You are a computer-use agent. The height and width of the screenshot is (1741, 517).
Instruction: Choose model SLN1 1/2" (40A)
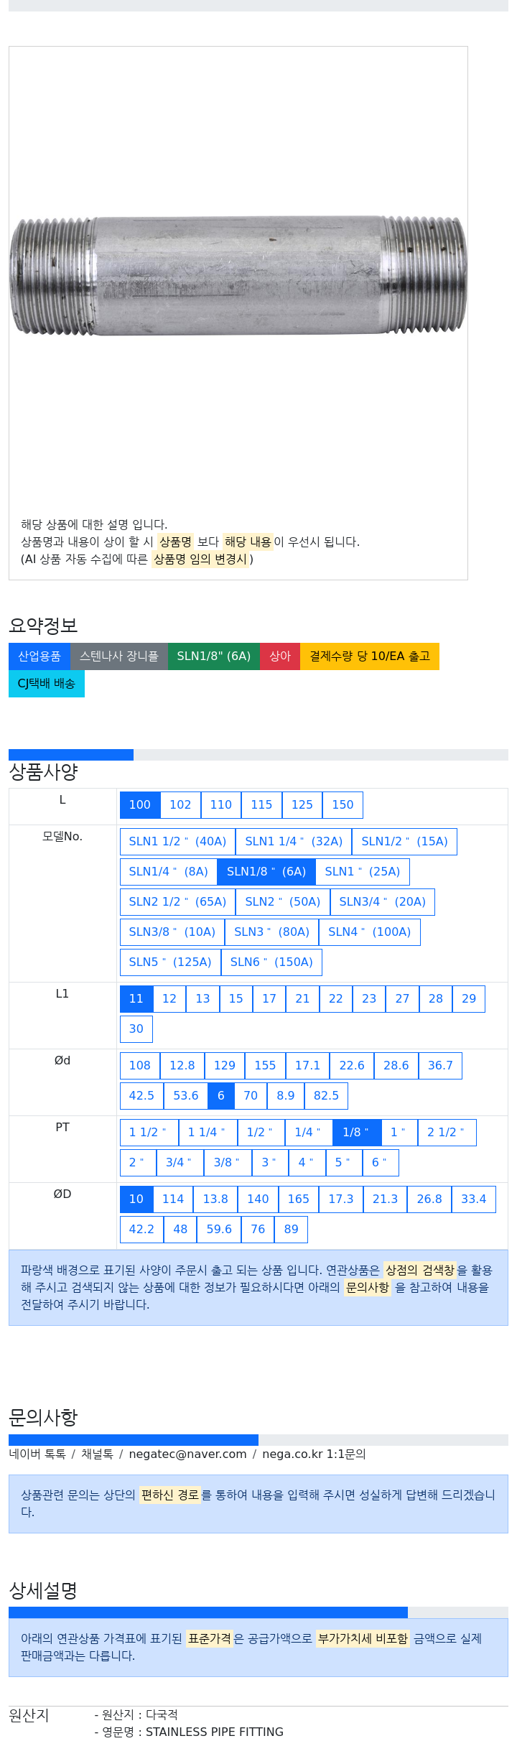pyautogui.click(x=177, y=841)
